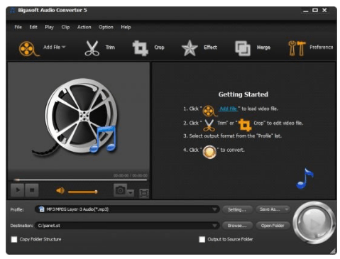Open the Add File dropdown arrow
The width and height of the screenshot is (340, 259).
click(64, 47)
